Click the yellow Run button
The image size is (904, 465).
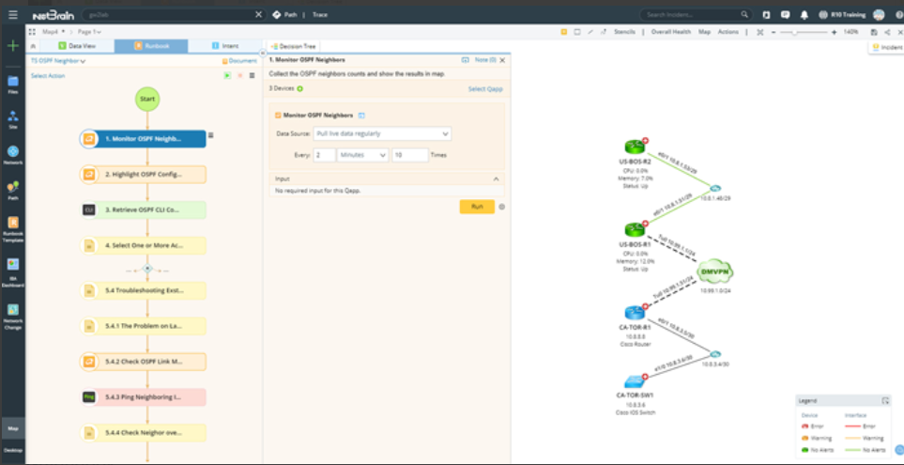point(477,207)
